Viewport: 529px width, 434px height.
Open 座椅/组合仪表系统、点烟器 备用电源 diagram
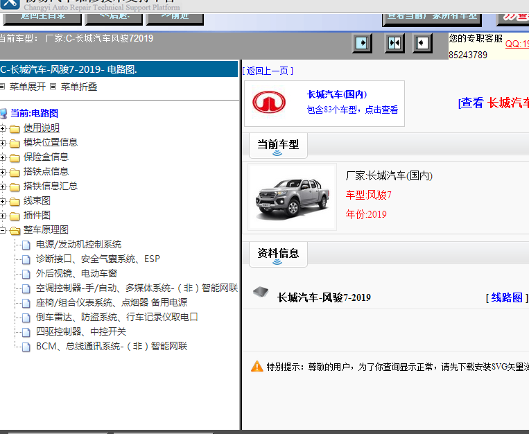112,302
